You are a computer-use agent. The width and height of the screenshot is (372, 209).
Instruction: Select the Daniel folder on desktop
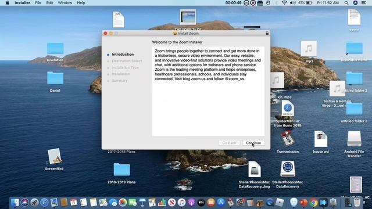55,78
